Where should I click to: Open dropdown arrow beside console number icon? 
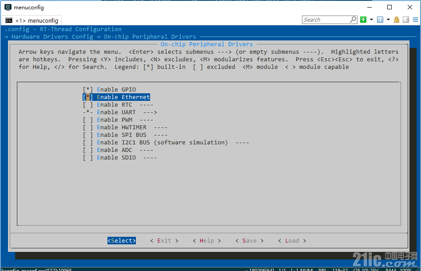pyautogui.click(x=388, y=20)
